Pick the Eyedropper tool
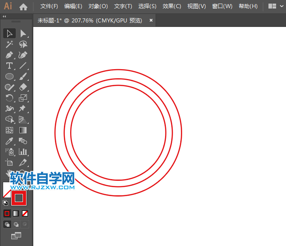 click(9, 141)
